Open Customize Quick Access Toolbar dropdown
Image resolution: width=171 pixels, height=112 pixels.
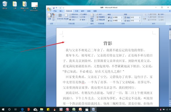[x=64, y=8]
